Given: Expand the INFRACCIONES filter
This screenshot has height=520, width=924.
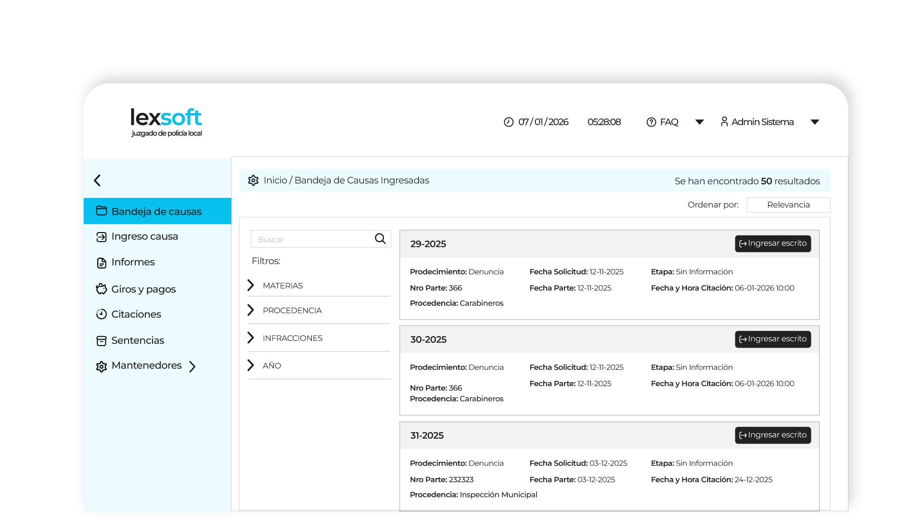Looking at the screenshot, I should [x=251, y=338].
